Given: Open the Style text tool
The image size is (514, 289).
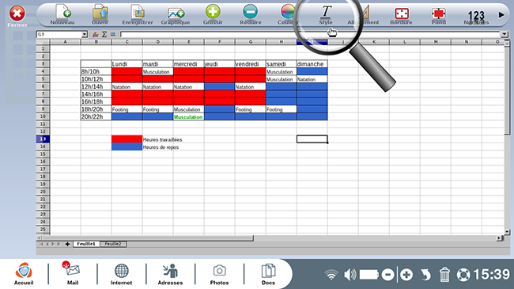Looking at the screenshot, I should pos(326,14).
